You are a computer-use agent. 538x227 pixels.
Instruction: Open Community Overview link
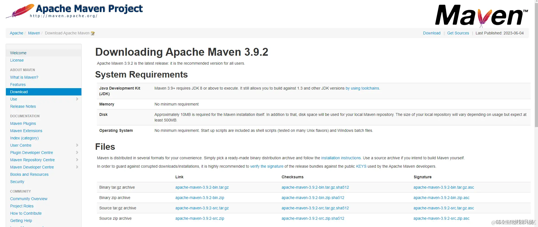click(x=29, y=199)
